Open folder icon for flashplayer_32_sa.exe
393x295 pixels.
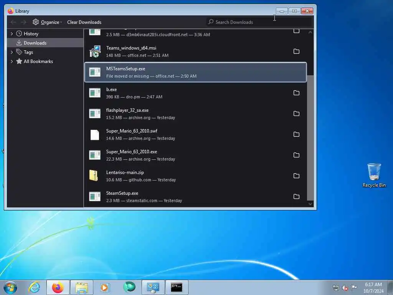[296, 114]
